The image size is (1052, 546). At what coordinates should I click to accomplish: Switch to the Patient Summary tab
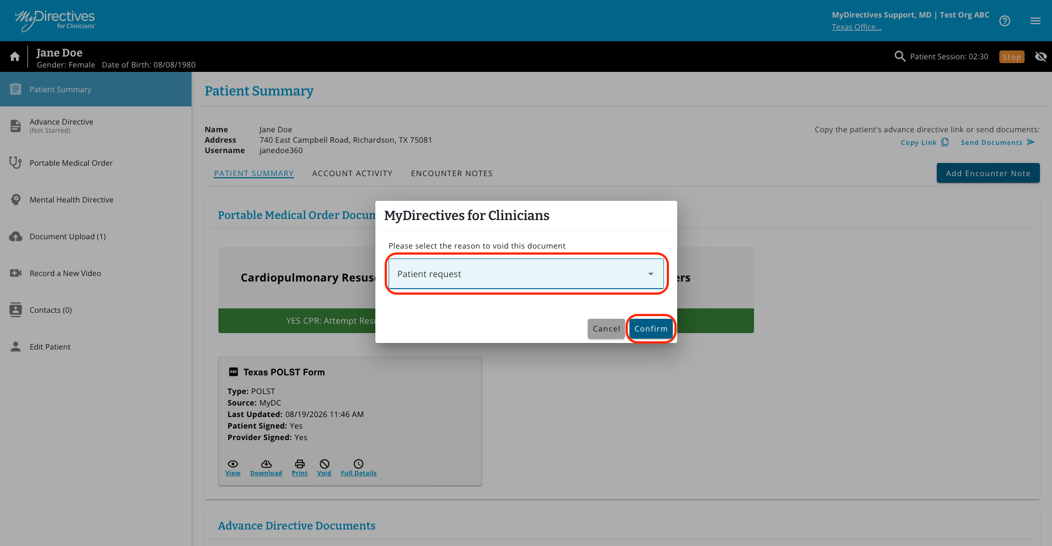tap(254, 173)
